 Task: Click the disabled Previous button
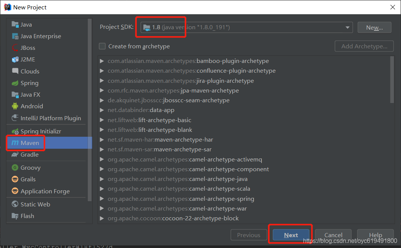[249, 235]
